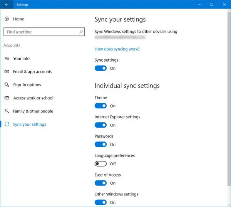This screenshot has width=231, height=207.
Task: Turn off the main Sync settings toggle
Action: tap(100, 68)
